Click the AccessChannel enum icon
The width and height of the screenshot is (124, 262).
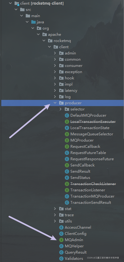[x=61, y=227]
